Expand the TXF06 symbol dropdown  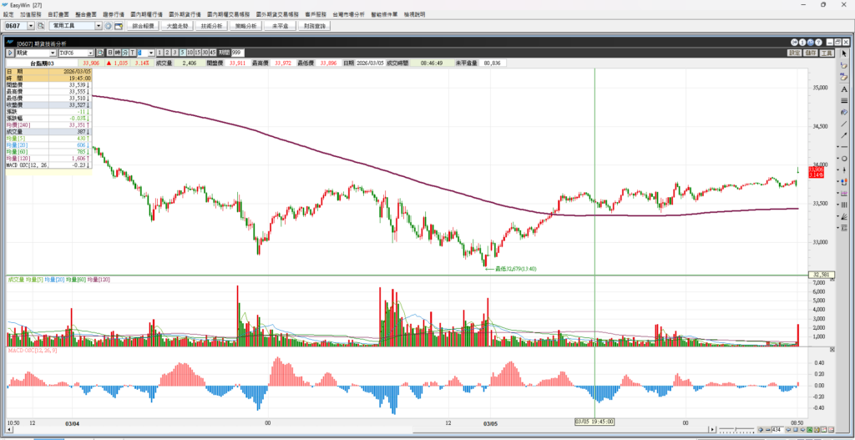[x=89, y=53]
